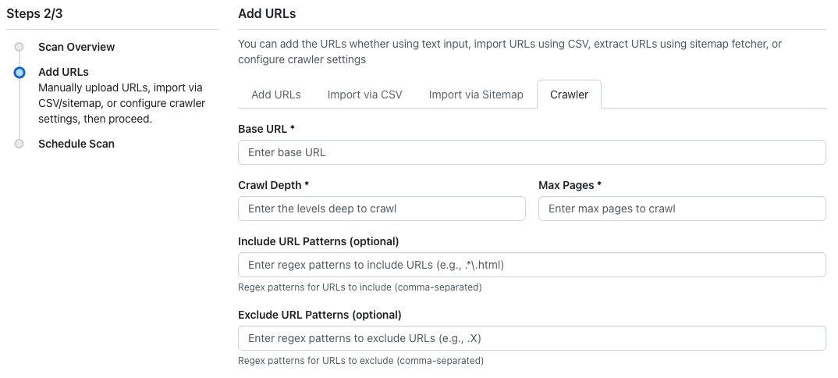Select the Import via Sitemap tab

point(476,94)
